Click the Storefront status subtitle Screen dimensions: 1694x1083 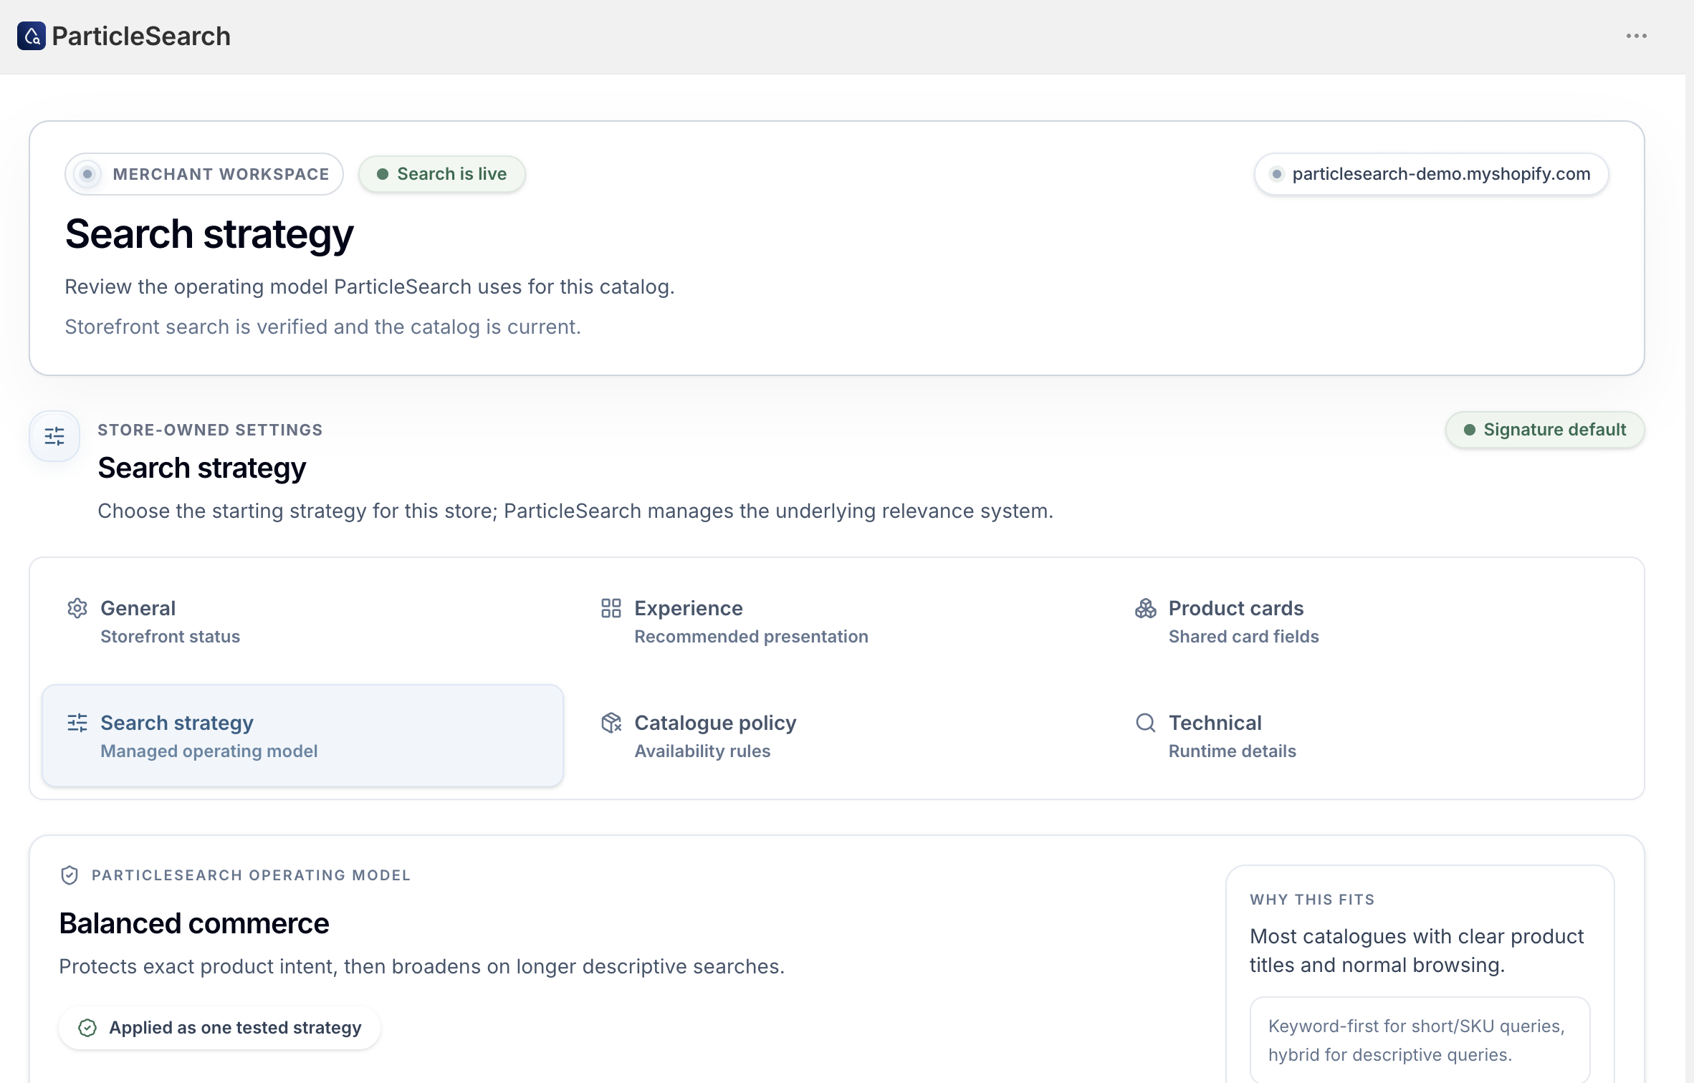(x=170, y=637)
